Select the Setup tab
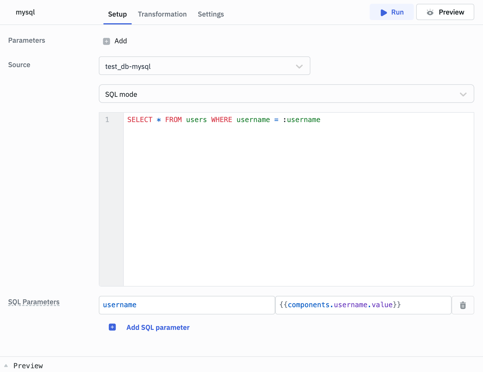Image resolution: width=483 pixels, height=372 pixels. point(117,14)
